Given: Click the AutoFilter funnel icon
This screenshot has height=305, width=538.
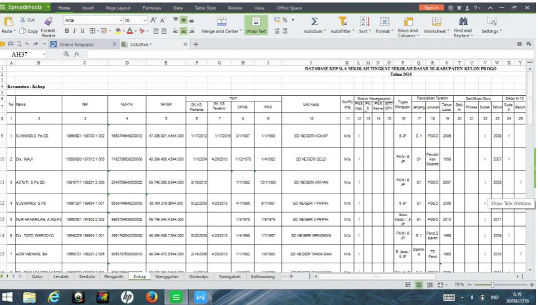Looking at the screenshot, I should 342,22.
